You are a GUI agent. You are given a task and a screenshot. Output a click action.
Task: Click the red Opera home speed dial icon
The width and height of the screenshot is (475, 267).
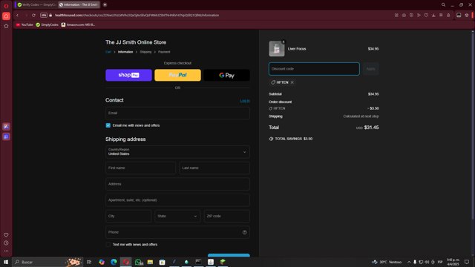[6, 16]
